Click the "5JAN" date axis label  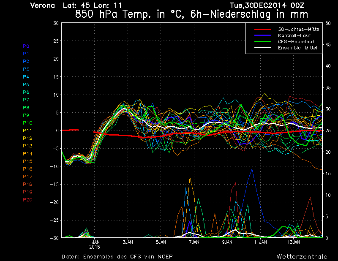coord(161,242)
